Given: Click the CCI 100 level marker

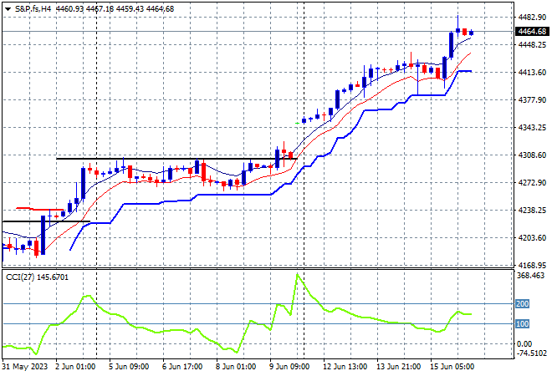Looking at the screenshot, I should pyautogui.click(x=522, y=323).
